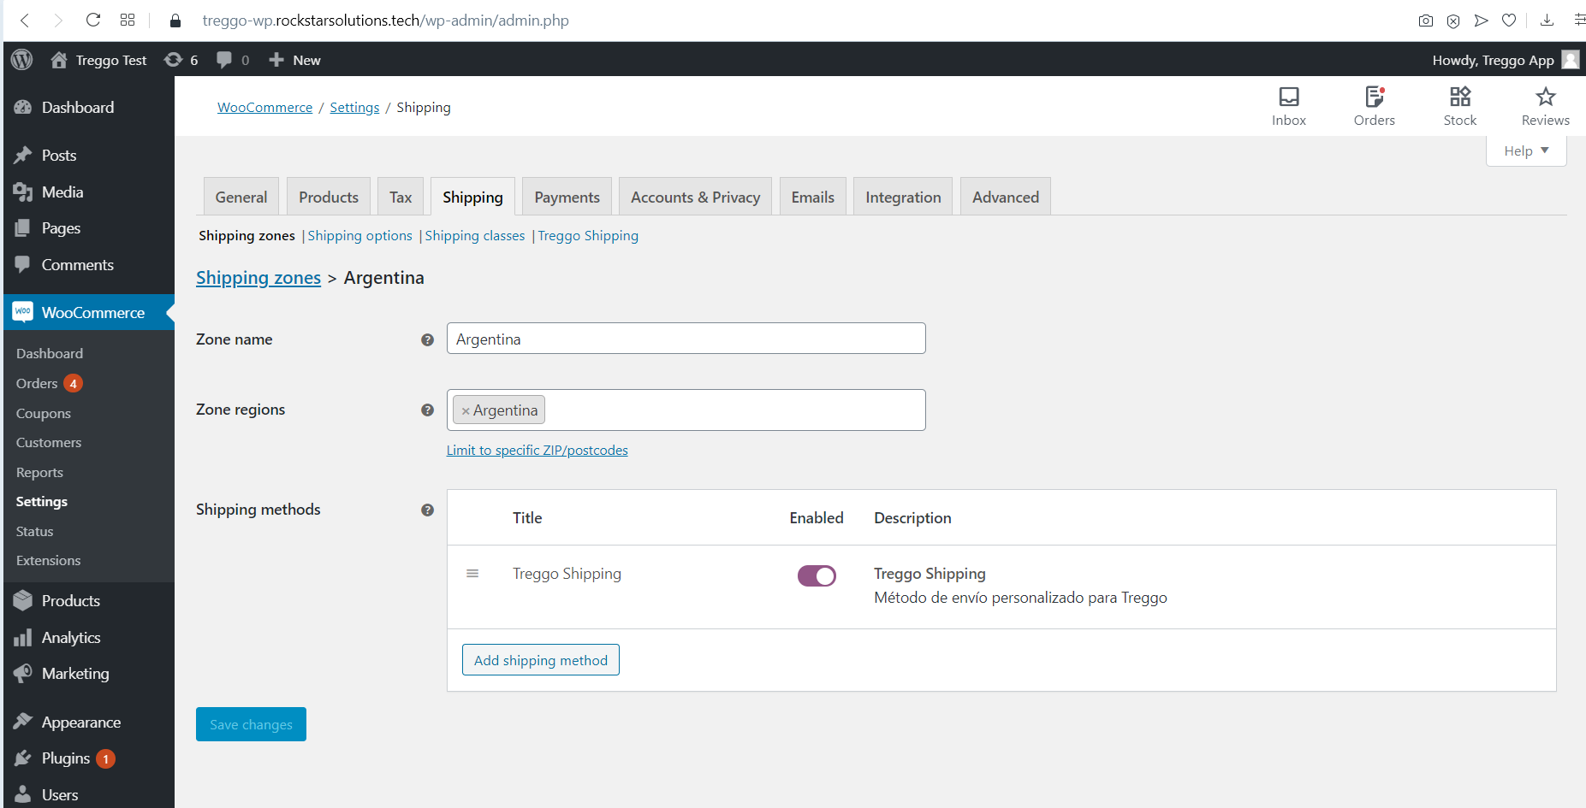Click help icon next to Shipping methods

(x=428, y=510)
